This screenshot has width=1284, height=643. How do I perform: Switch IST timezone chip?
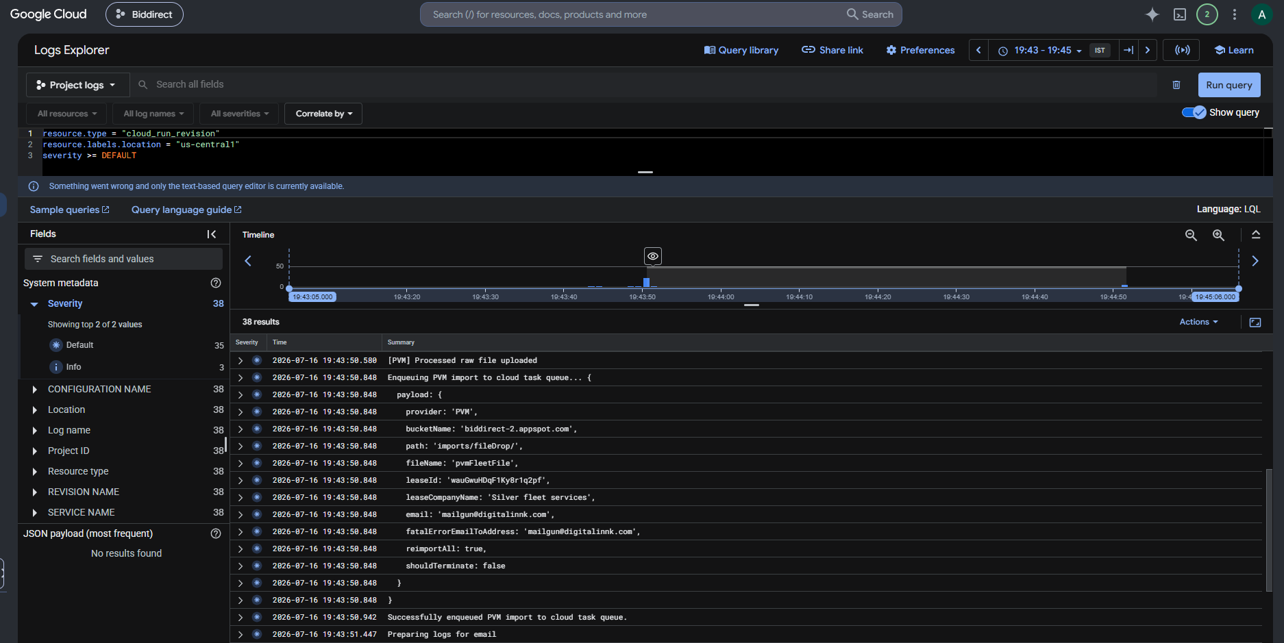pos(1100,50)
